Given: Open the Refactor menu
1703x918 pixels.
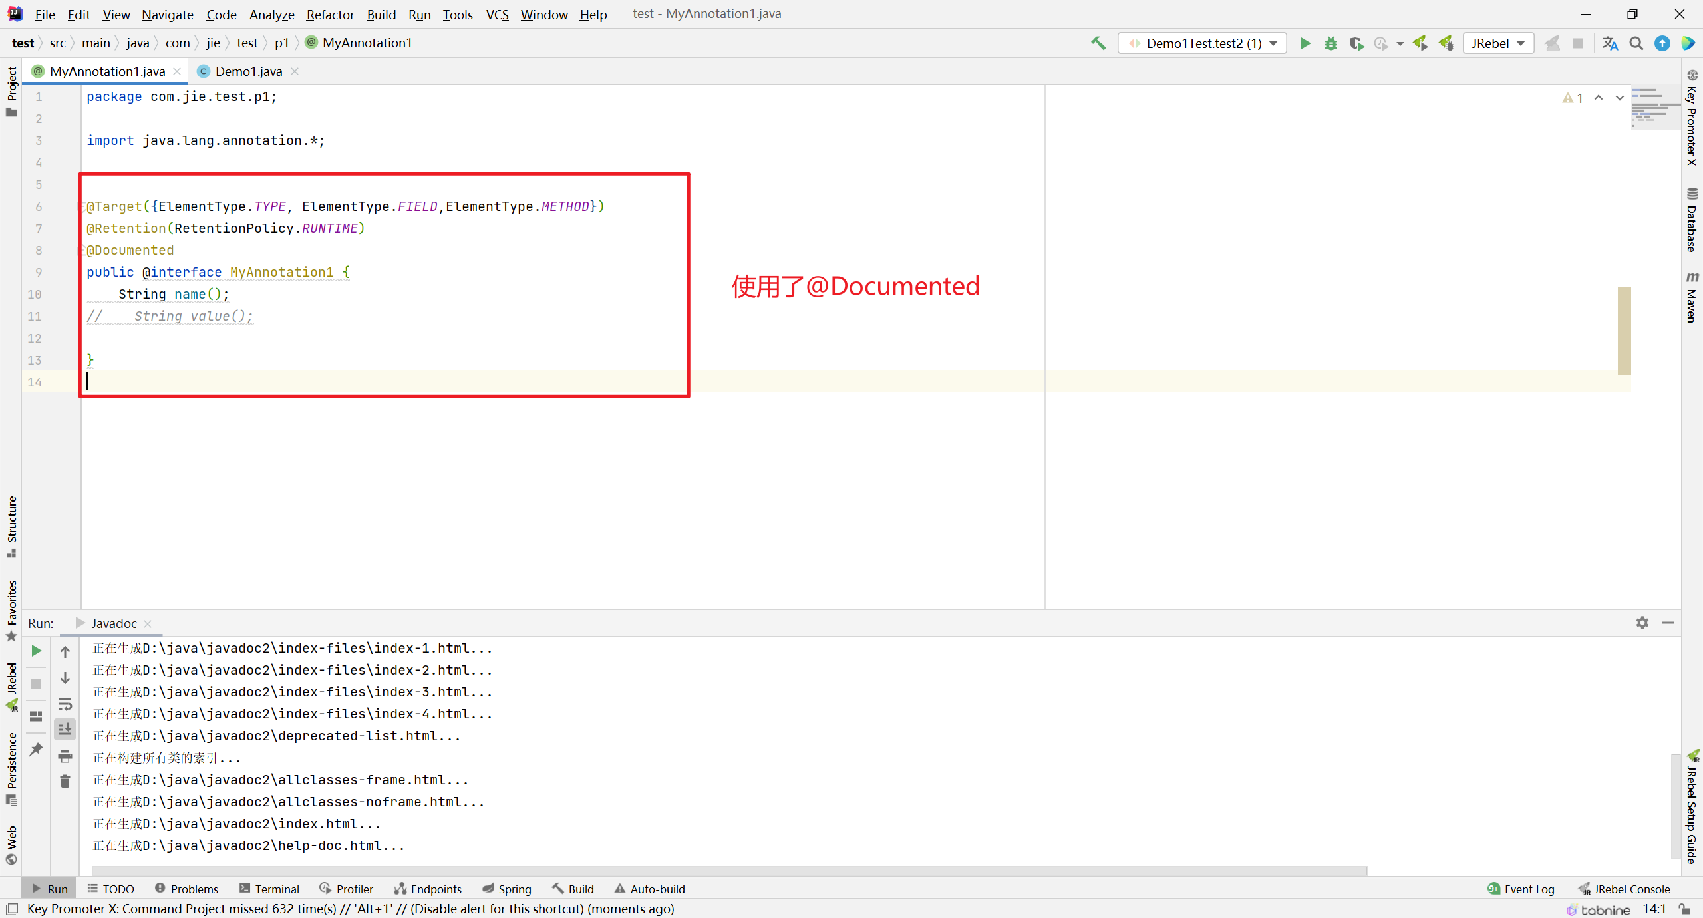Looking at the screenshot, I should click(330, 14).
